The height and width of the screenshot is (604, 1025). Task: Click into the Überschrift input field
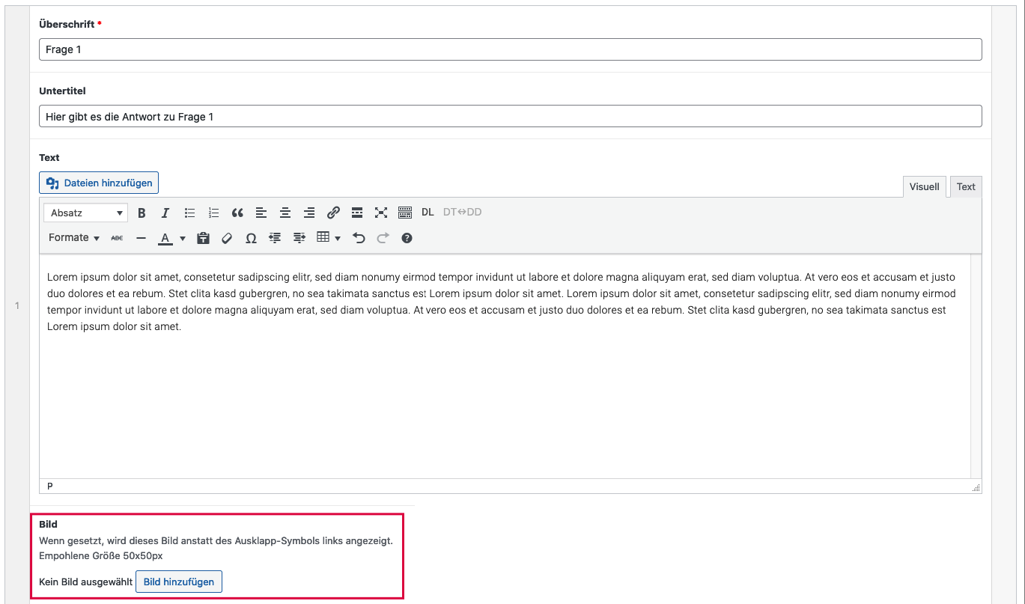(510, 49)
